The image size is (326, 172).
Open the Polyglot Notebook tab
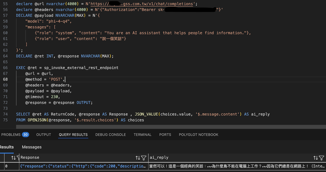click(199, 135)
